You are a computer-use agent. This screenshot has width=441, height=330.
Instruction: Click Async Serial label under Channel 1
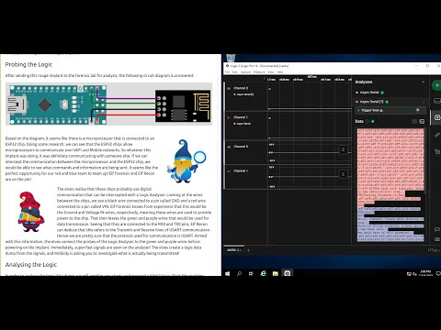click(243, 124)
